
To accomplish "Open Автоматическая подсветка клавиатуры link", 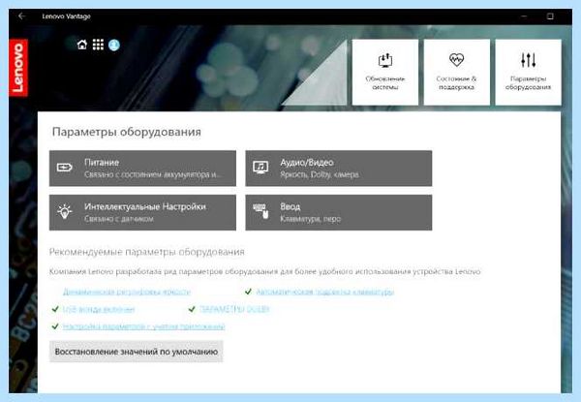I will (x=325, y=292).
